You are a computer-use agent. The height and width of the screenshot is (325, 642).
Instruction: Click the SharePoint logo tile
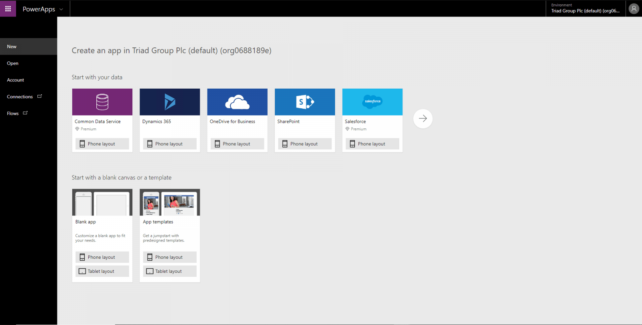click(305, 102)
